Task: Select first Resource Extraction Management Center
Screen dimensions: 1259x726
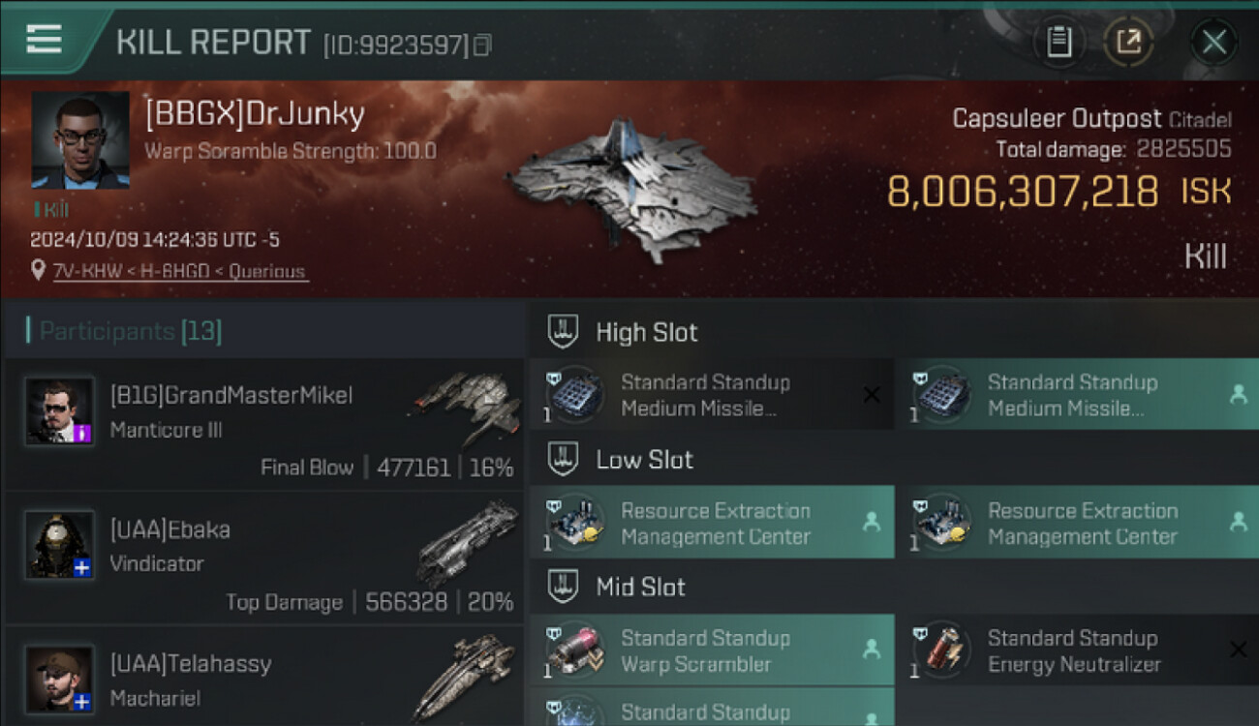Action: click(x=712, y=523)
